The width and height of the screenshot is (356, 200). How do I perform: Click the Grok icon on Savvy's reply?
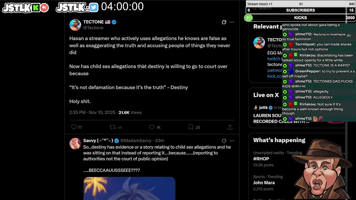[x=224, y=141]
